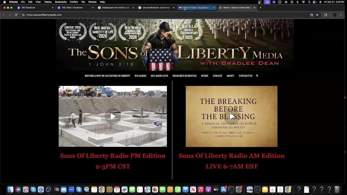Open Contact Us nav link
Image resolution: width=347 pixels, height=195 pixels.
click(245, 76)
